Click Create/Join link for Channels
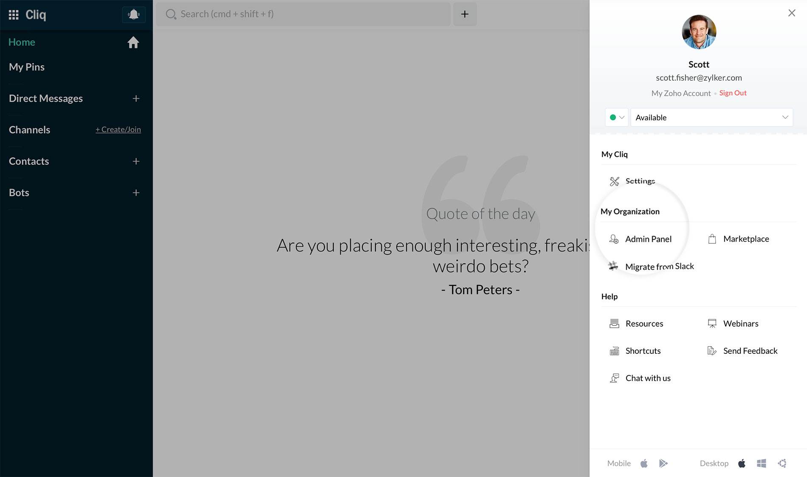The image size is (807, 477). 118,130
